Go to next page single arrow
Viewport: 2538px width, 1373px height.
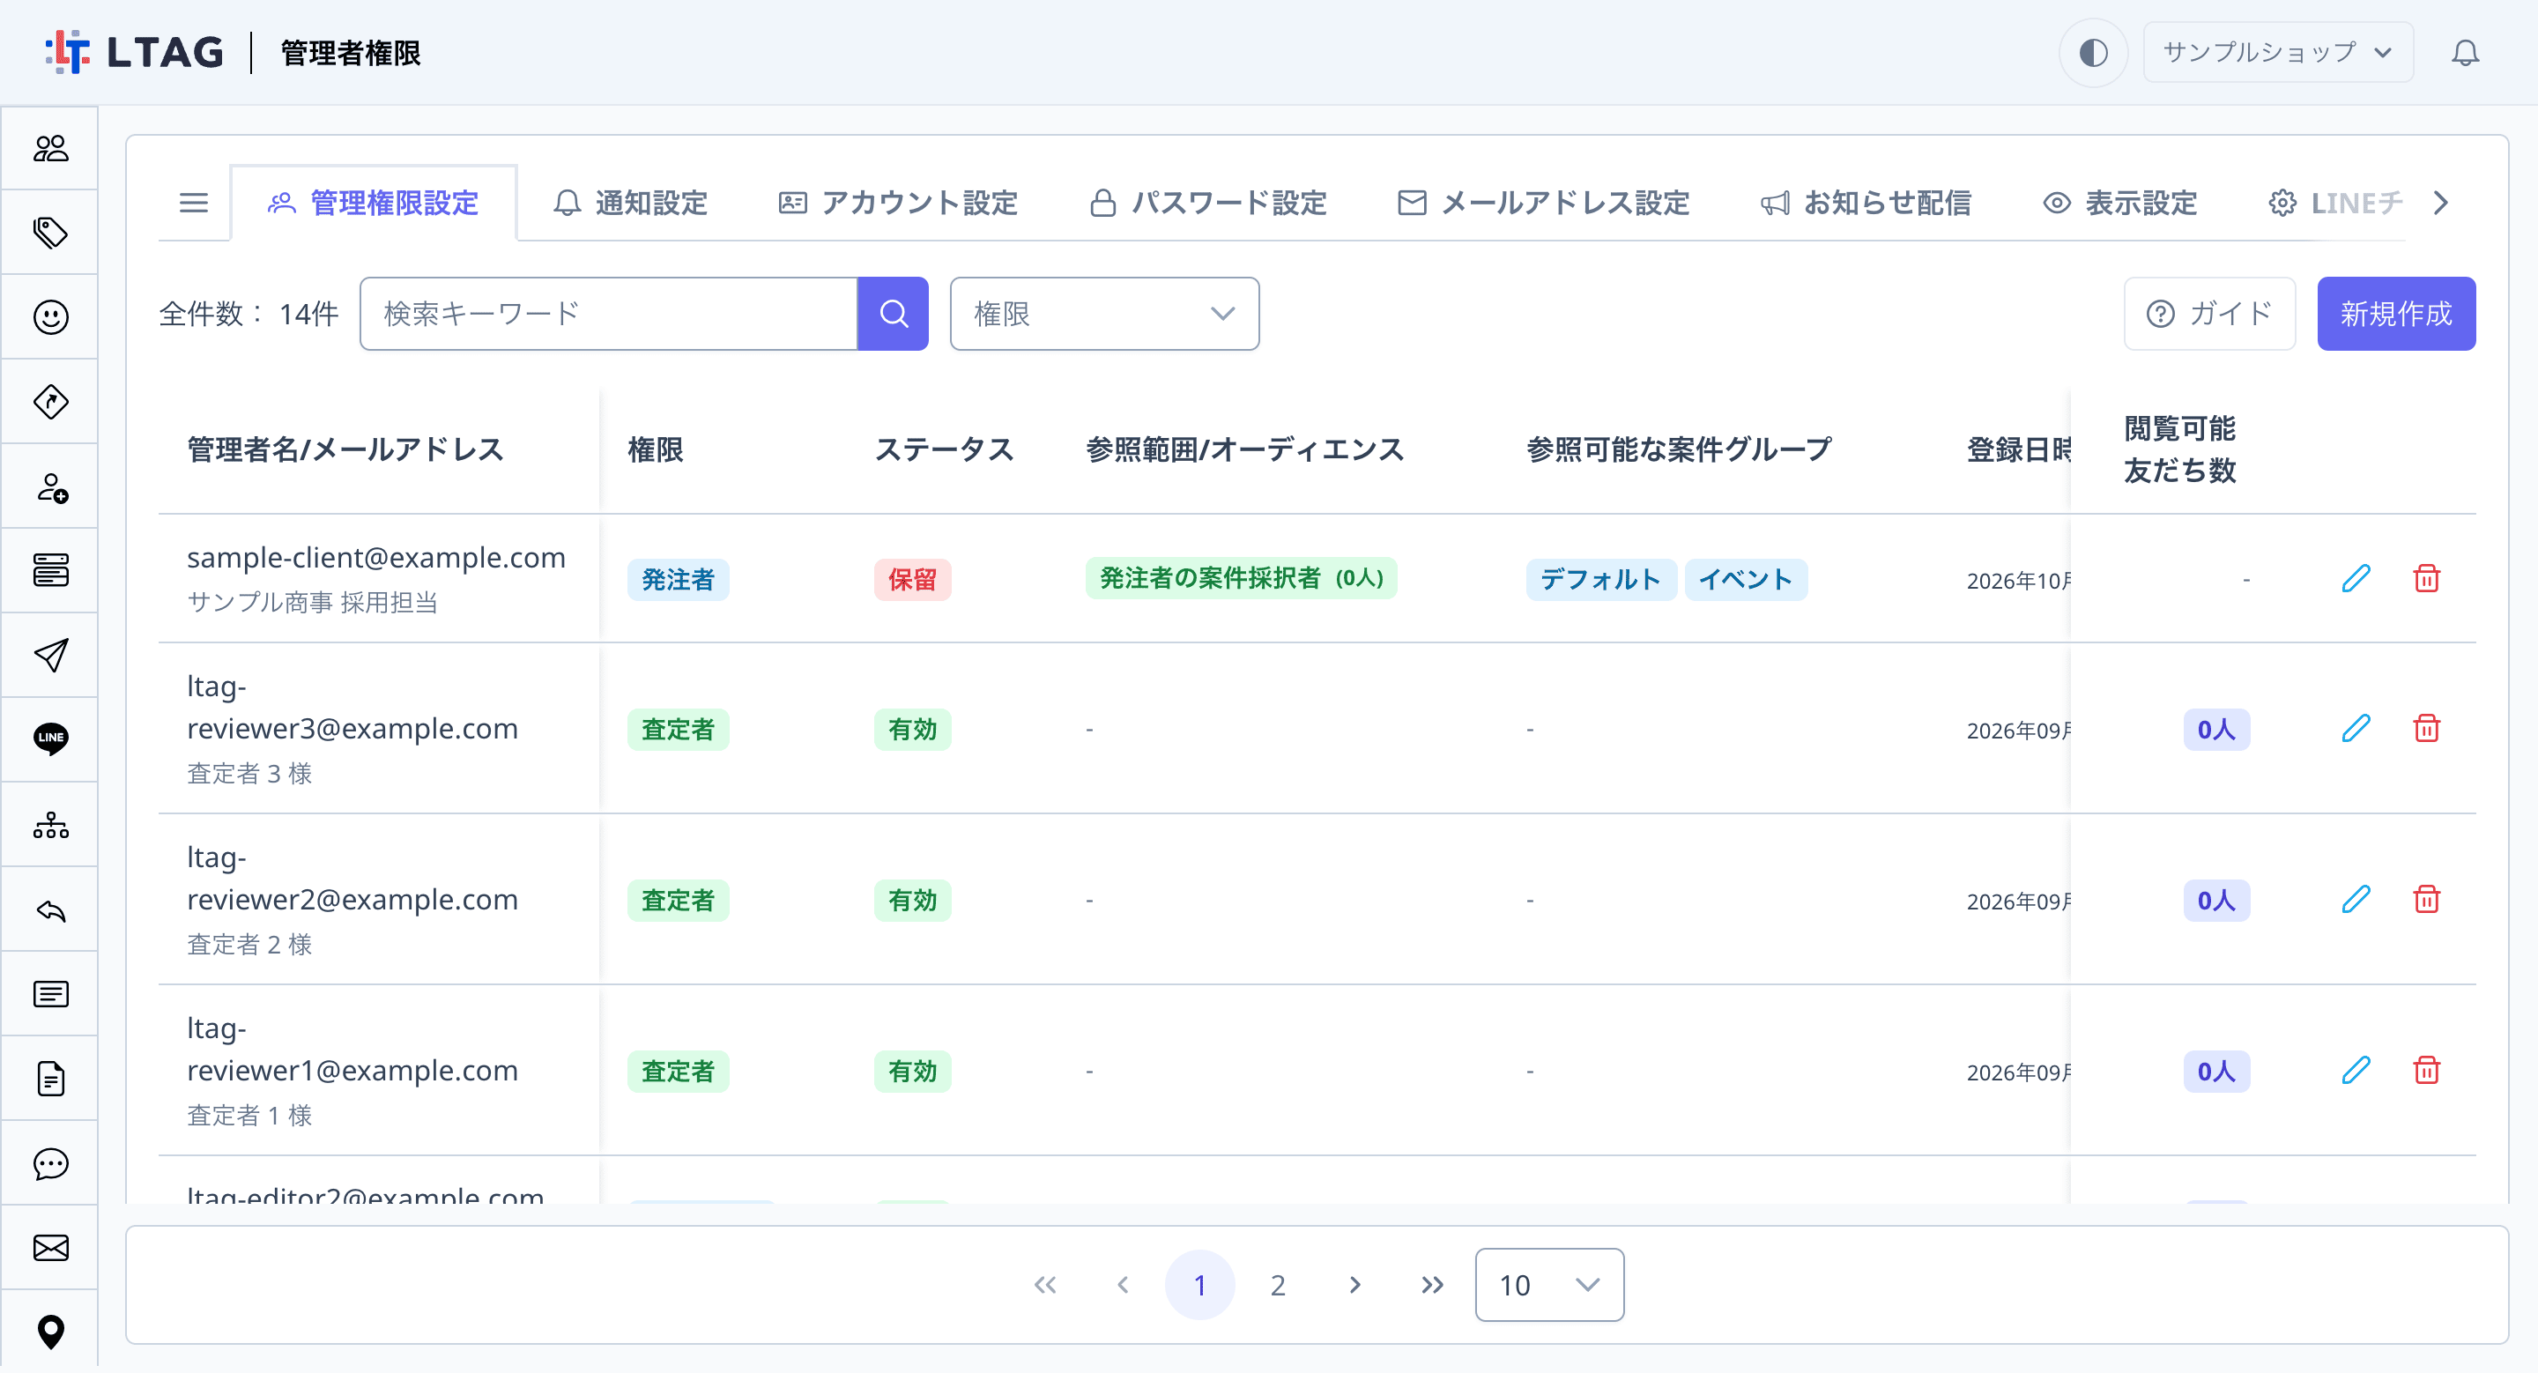(1354, 1284)
